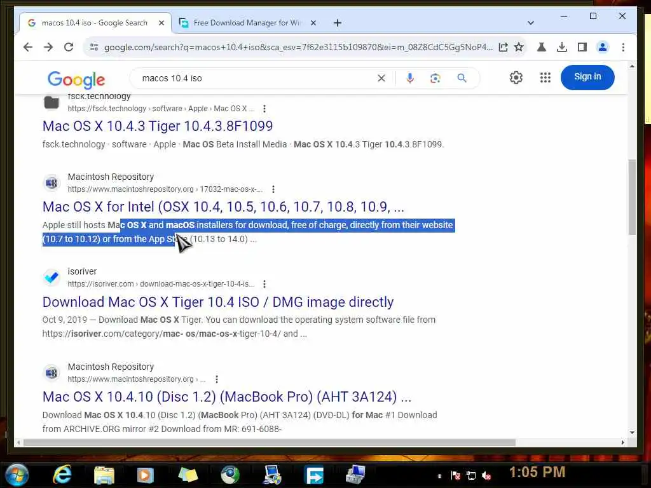
Task: Click Action Center flag in tray
Action: coord(455,475)
